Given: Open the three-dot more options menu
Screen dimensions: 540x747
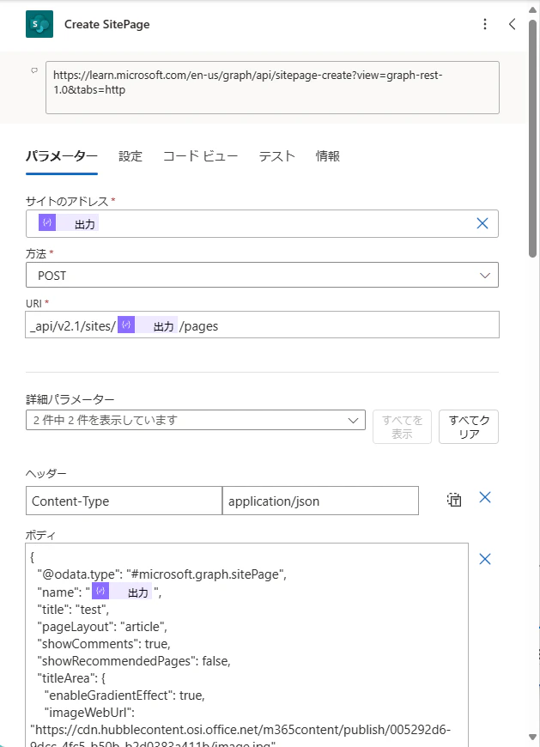Looking at the screenshot, I should coord(485,24).
